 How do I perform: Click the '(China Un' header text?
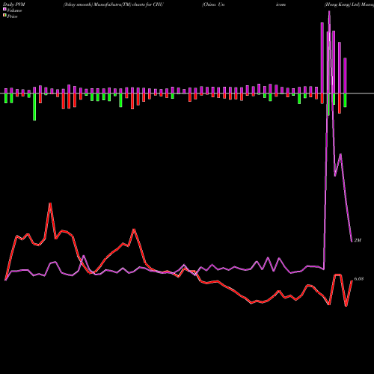[x=213, y=4]
